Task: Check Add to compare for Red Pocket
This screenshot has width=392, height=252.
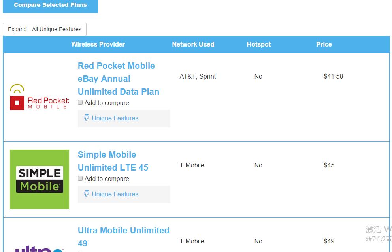Action: pos(80,103)
